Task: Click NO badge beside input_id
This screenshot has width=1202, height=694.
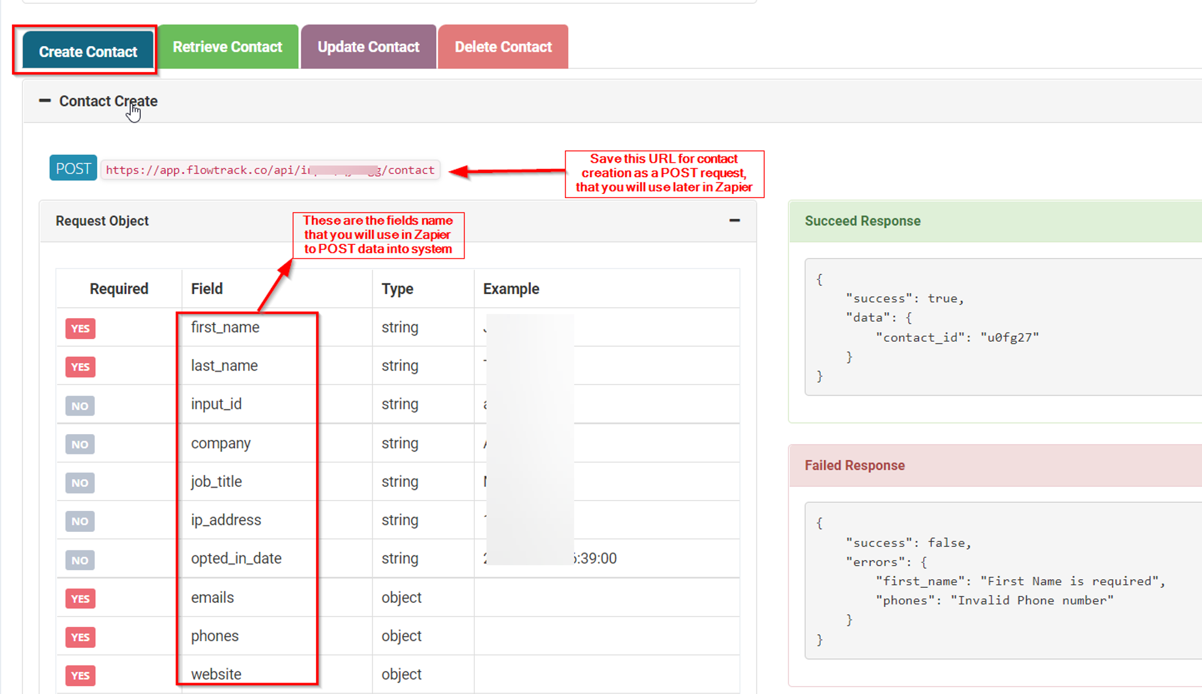Action: tap(80, 406)
